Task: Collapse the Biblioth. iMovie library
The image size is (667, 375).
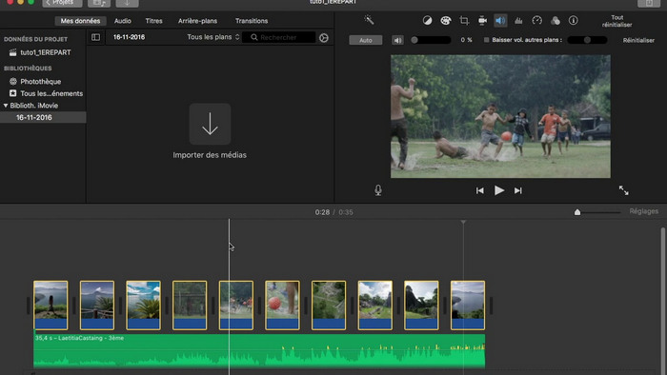Action: pyautogui.click(x=6, y=106)
